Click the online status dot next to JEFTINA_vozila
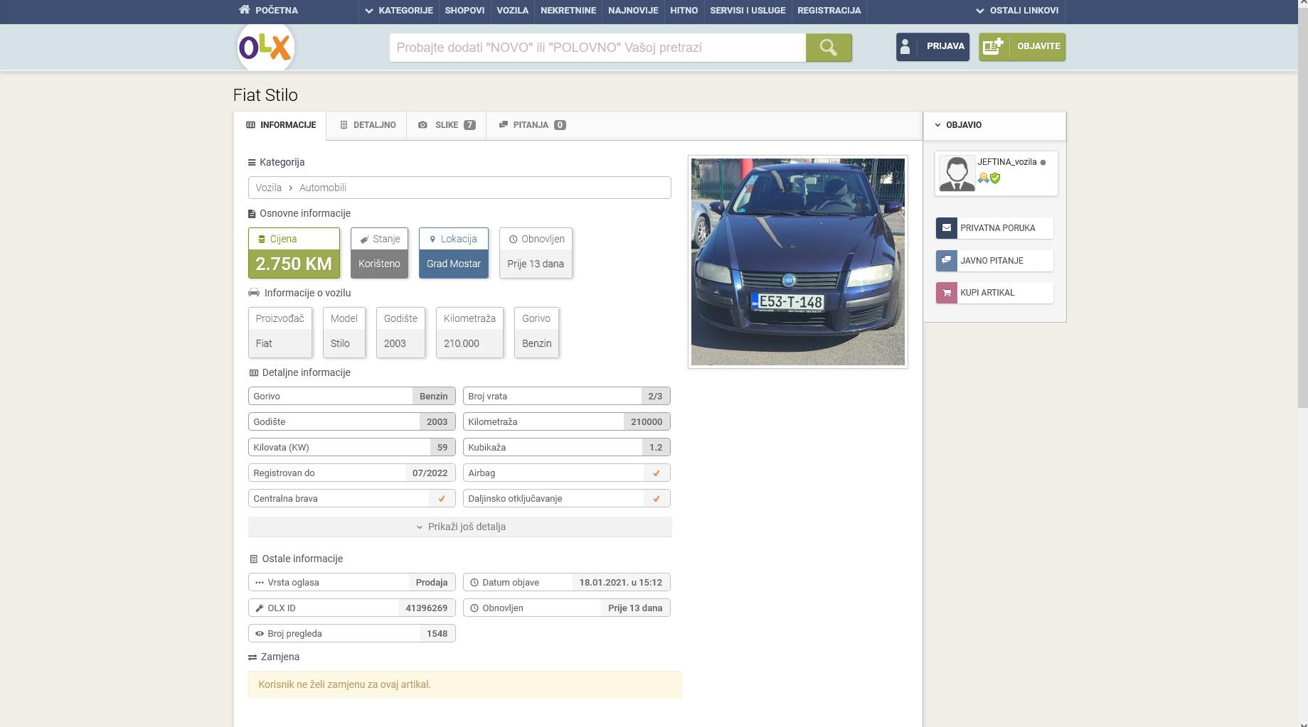Viewport: 1308px width, 727px height. click(x=1043, y=163)
